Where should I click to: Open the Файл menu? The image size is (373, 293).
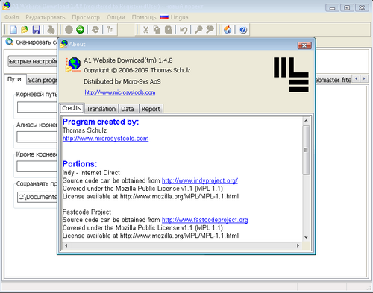pos(12,17)
